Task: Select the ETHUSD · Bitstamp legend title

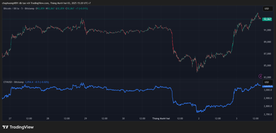Action: (13, 82)
